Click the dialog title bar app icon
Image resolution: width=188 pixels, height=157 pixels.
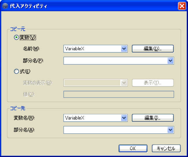(5, 6)
